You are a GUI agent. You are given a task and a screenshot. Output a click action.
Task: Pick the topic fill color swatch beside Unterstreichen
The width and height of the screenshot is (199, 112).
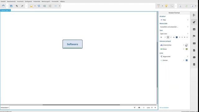(x=187, y=45)
